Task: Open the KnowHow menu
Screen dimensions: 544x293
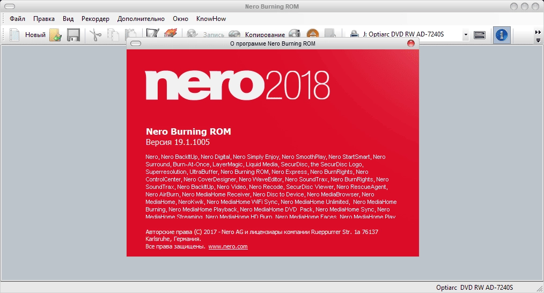Action: [x=211, y=19]
